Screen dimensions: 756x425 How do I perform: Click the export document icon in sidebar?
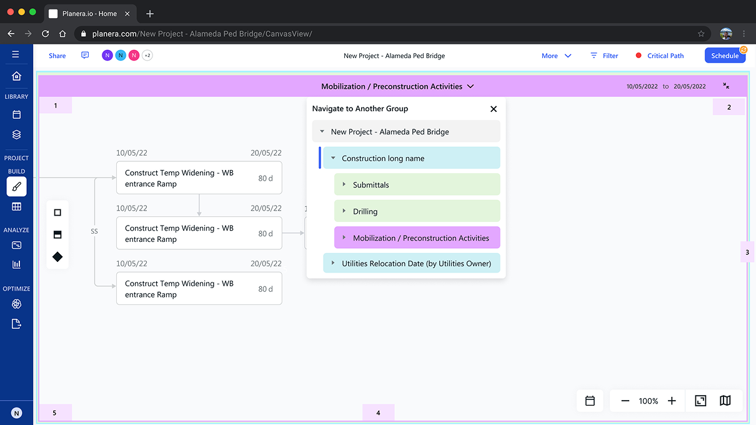16,324
